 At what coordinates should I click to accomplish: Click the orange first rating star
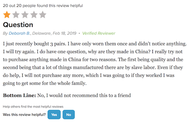[7, 15]
